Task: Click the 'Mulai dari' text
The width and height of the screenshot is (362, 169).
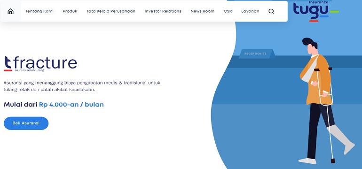Action: [x=20, y=105]
